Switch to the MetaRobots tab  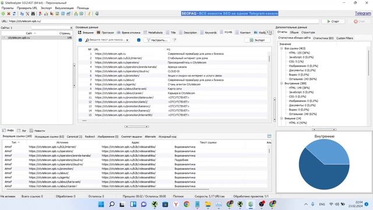[153, 33]
